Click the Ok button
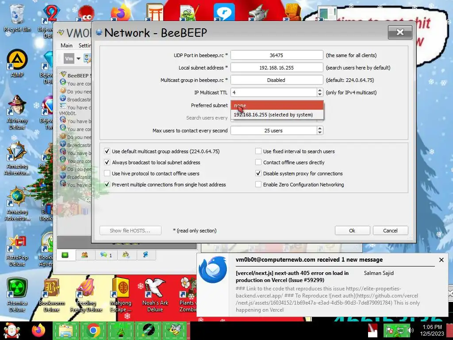Viewport: 453px width, 340px height. pos(352,230)
